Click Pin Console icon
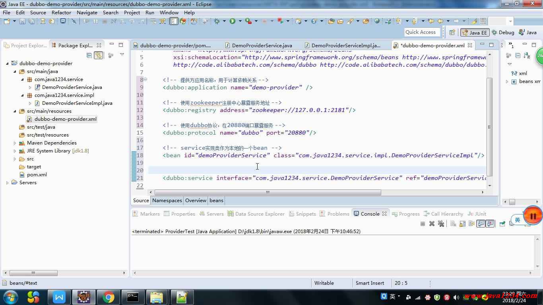Image resolution: width=543 pixels, height=305 pixels. 502,224
